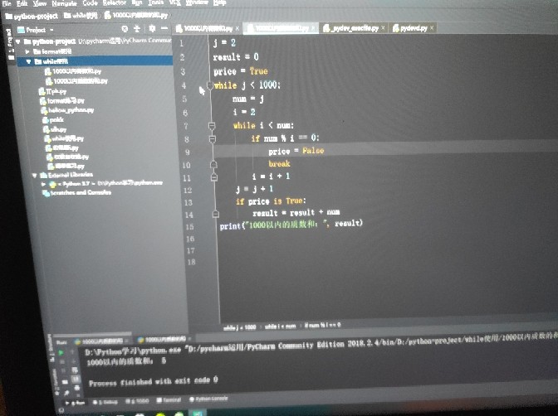Open the Code menu
The height and width of the screenshot is (416, 558).
pyautogui.click(x=90, y=2)
